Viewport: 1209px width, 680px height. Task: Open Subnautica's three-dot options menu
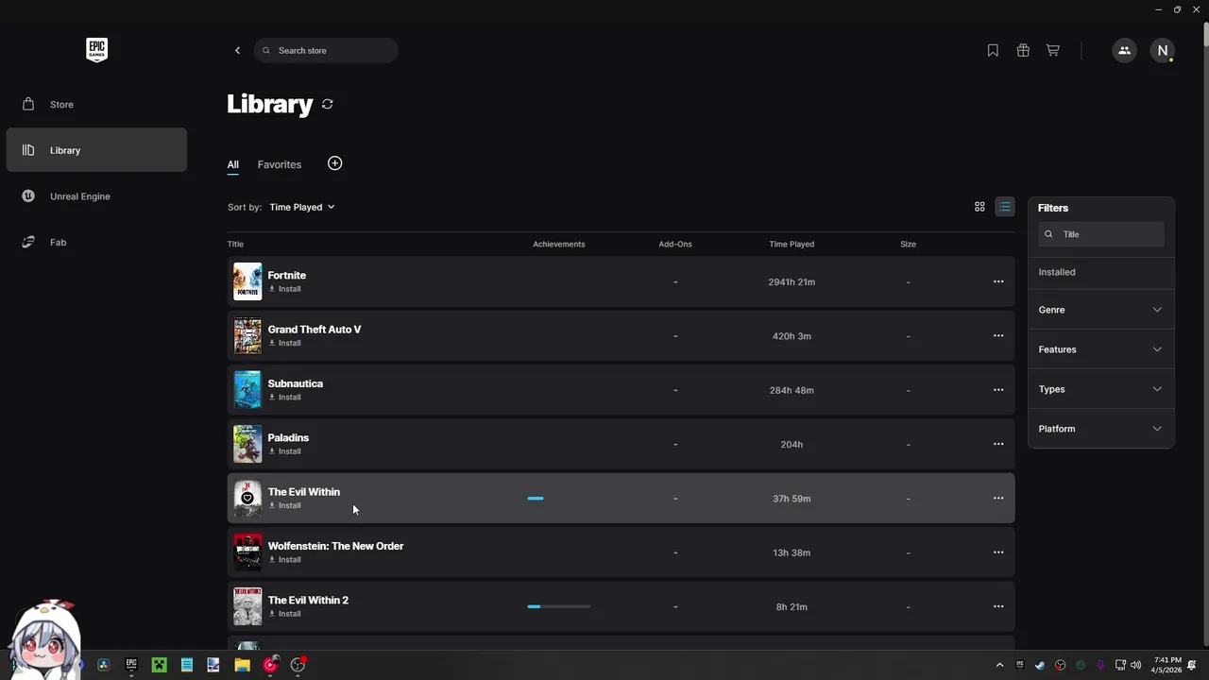[x=998, y=390]
